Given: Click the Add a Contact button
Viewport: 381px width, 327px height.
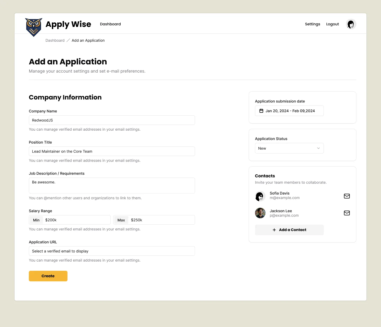Looking at the screenshot, I should tap(289, 230).
